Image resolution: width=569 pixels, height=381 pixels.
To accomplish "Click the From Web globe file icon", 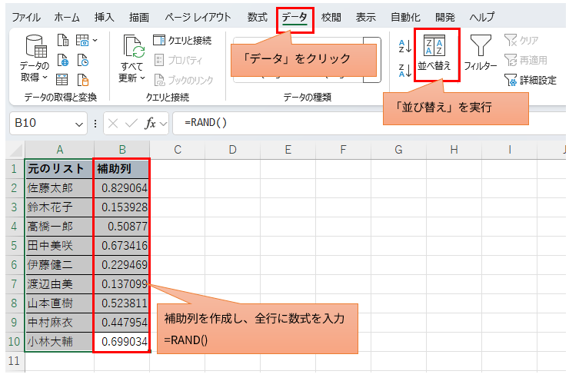I will point(63,60).
